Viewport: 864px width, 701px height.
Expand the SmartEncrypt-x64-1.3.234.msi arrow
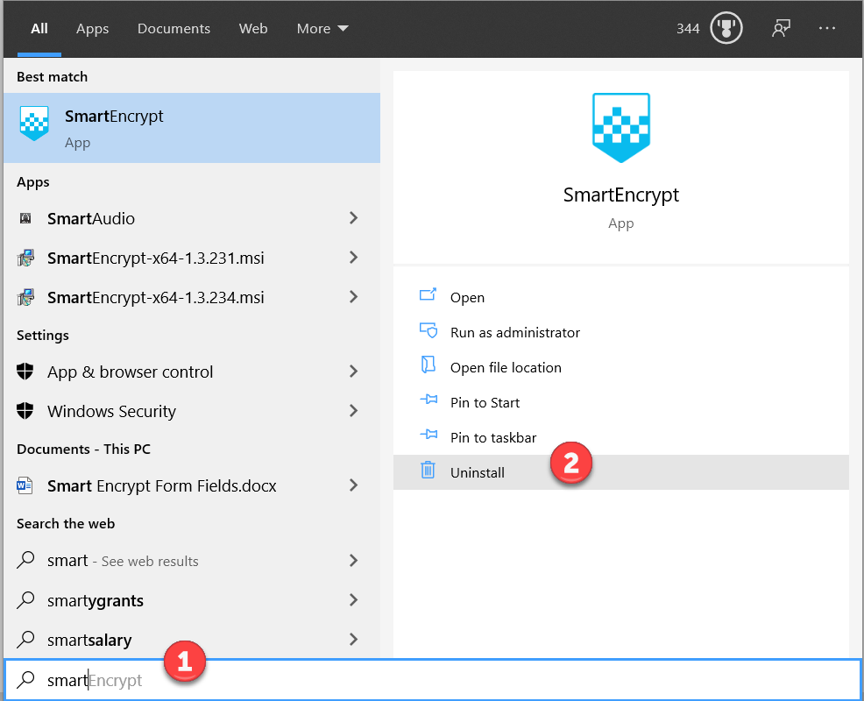pyautogui.click(x=354, y=297)
